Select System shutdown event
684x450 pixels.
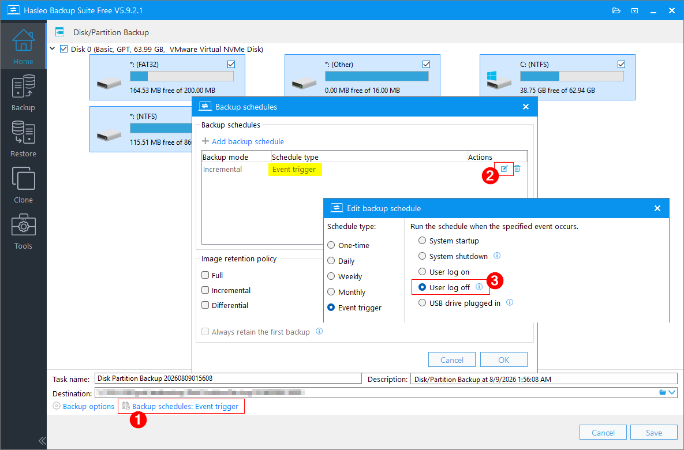(x=422, y=256)
